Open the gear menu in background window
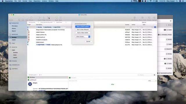 pos(171,21)
